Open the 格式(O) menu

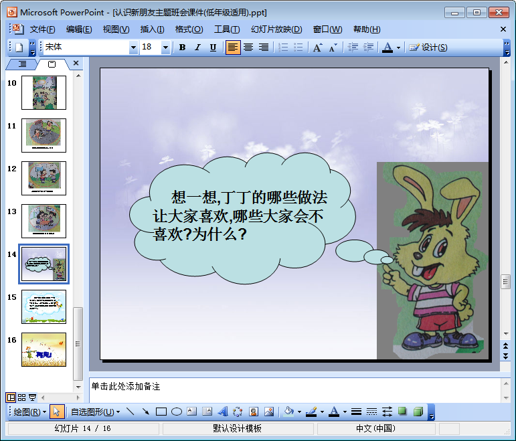click(x=189, y=29)
